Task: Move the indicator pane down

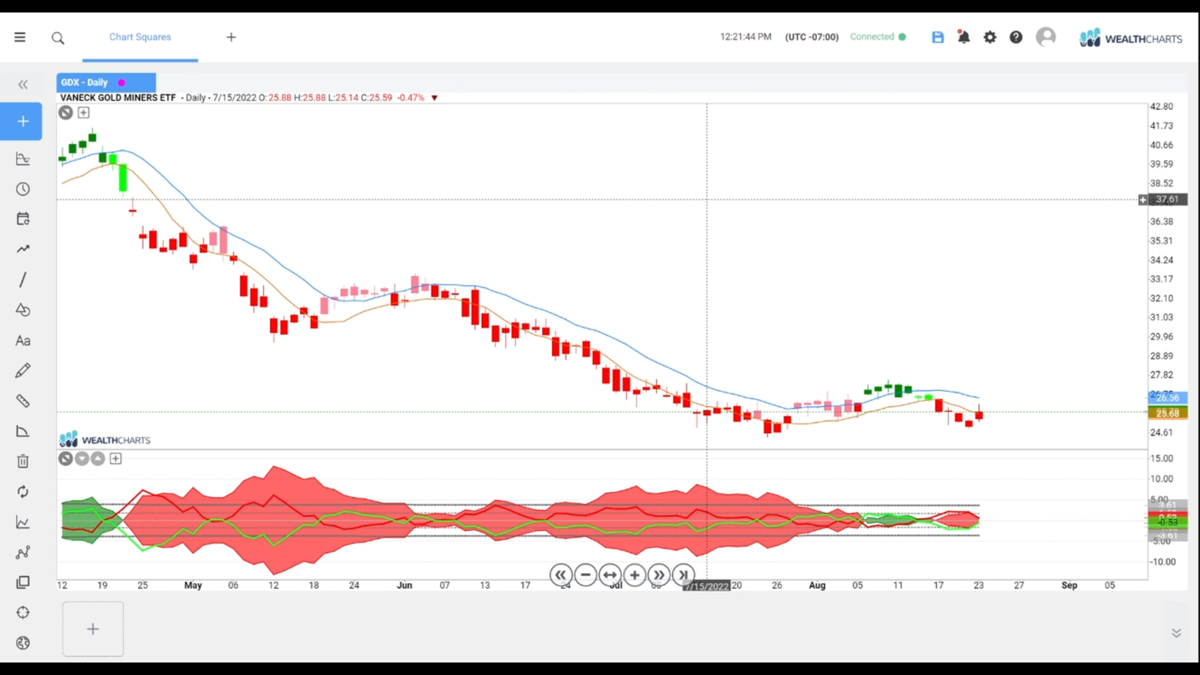Action: 82,459
